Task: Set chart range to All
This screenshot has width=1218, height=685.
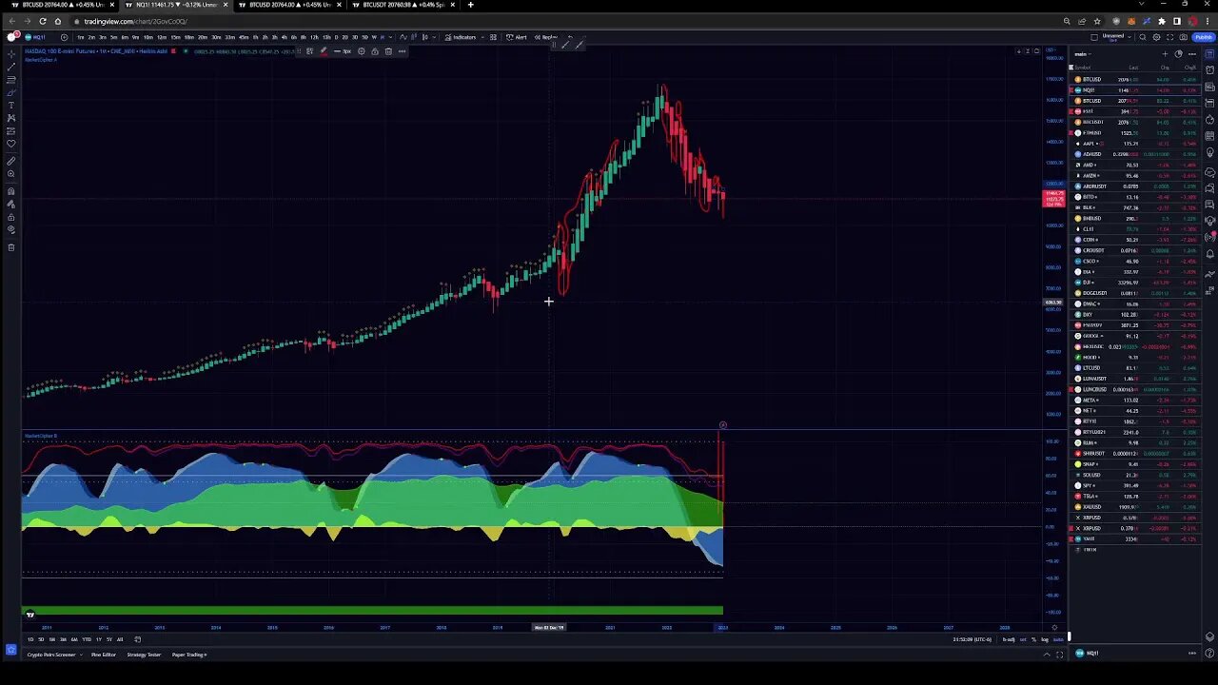Action: click(x=120, y=639)
